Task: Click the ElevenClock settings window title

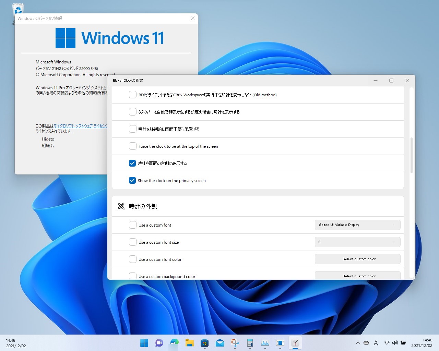Action: 128,81
